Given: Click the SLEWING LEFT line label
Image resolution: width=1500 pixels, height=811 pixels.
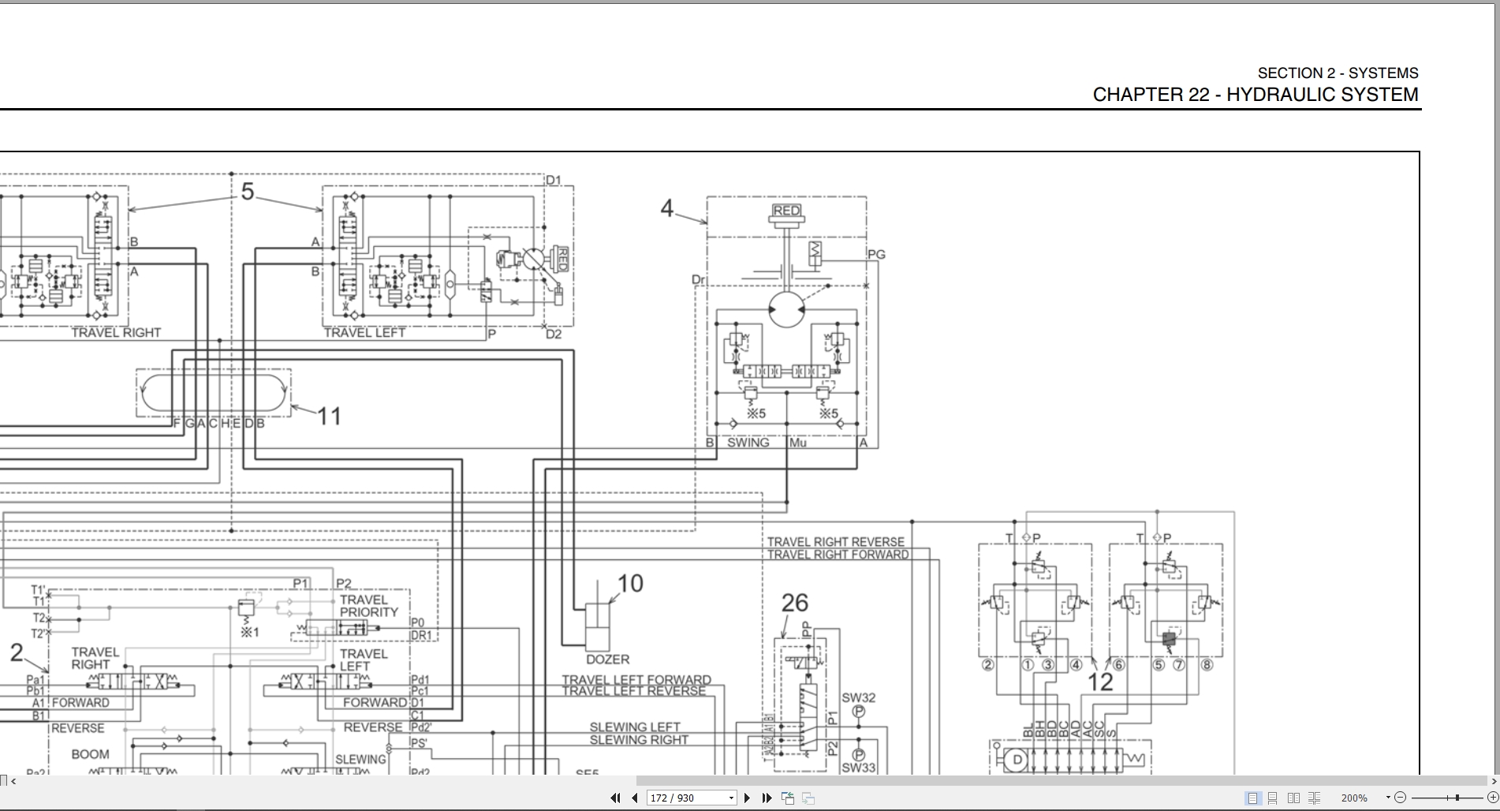Looking at the screenshot, I should tap(635, 727).
